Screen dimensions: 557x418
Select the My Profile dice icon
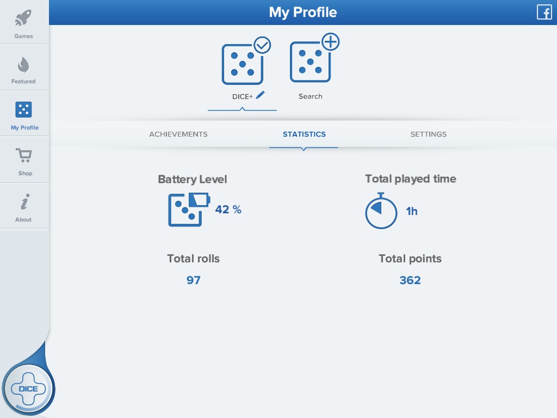pyautogui.click(x=23, y=110)
